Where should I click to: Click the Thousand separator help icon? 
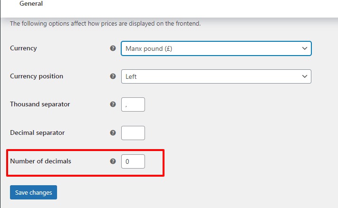coord(113,104)
